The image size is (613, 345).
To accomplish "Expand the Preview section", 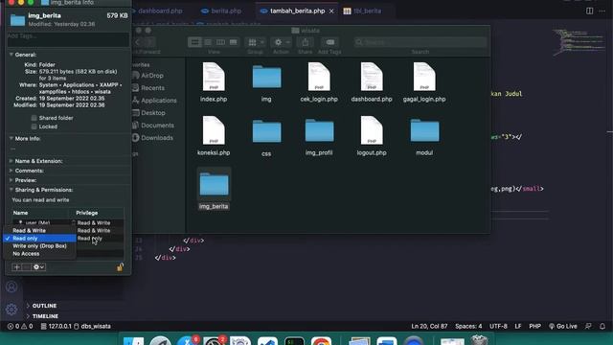I will [x=11, y=180].
